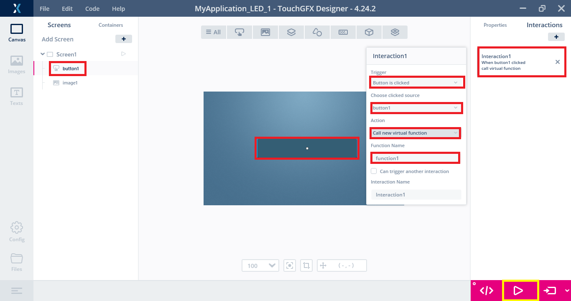Click the Screen1 start screen triangle
The width and height of the screenshot is (571, 301).
(123, 54)
